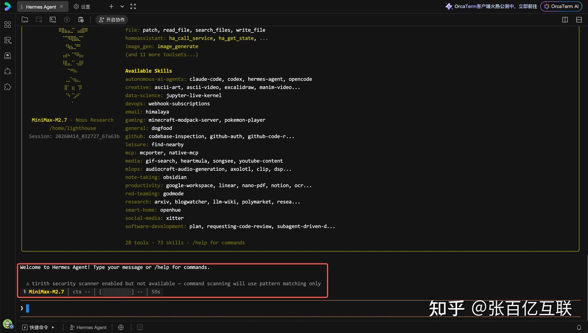Open the network sharing icon in sidebar
Image resolution: width=588 pixels, height=333 pixels.
7,71
